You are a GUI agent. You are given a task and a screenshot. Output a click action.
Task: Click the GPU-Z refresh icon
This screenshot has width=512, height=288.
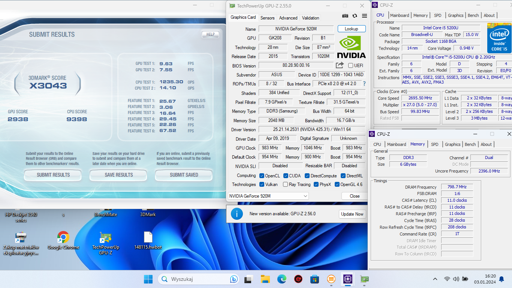point(355,16)
